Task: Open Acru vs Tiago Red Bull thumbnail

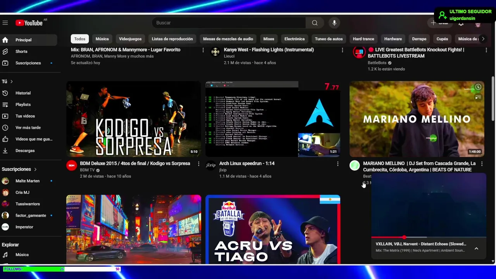Action: point(273,229)
